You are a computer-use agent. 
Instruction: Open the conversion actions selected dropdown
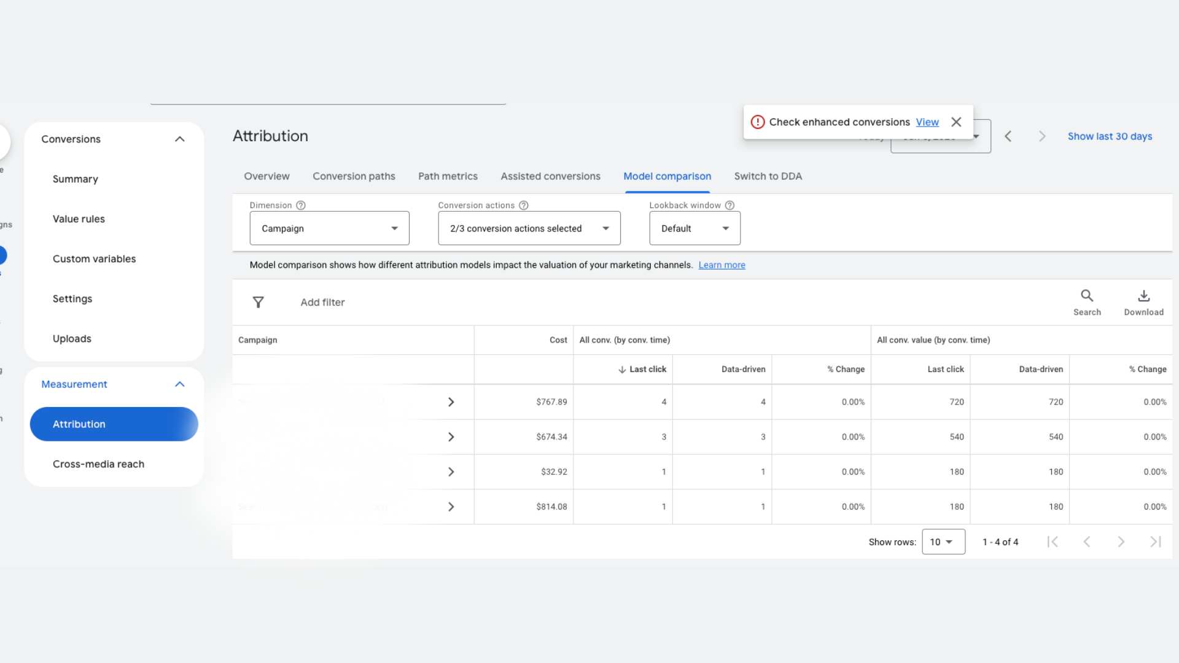[x=529, y=228]
